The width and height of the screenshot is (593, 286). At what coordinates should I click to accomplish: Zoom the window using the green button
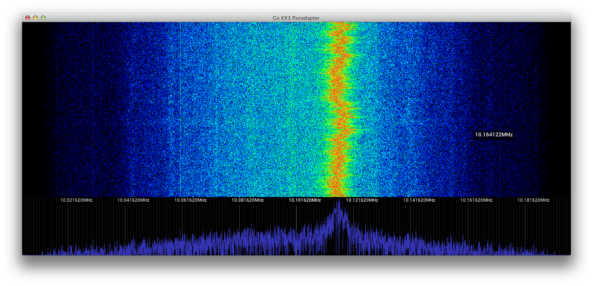coord(43,18)
